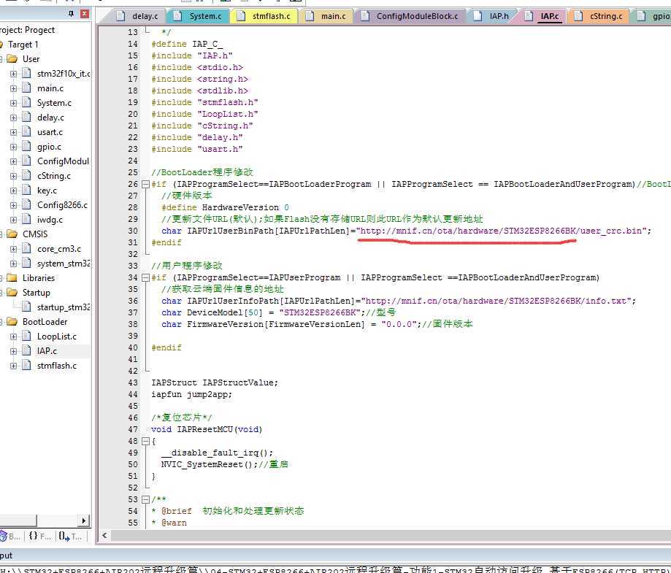Click the file icon beside LoopList.c
The width and height of the screenshot is (671, 573).
(x=26, y=336)
